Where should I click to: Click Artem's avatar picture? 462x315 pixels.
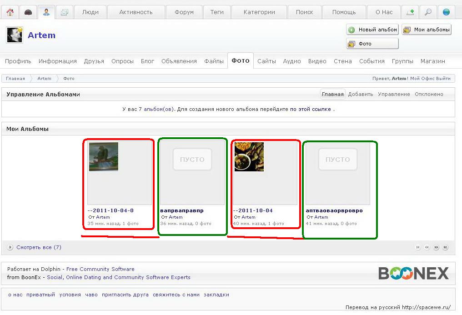click(15, 35)
